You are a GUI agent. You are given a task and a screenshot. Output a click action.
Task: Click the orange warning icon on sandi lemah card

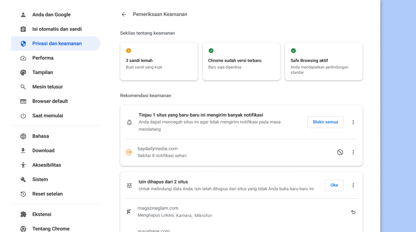128,51
